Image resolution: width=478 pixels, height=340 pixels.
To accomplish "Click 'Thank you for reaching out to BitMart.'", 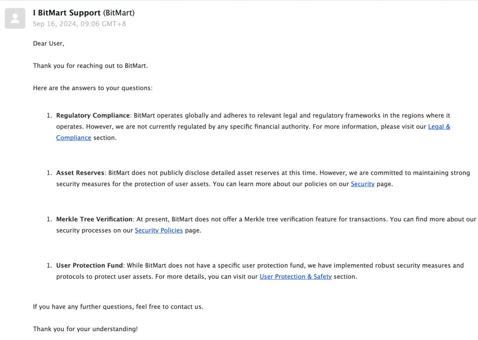I will pos(90,66).
